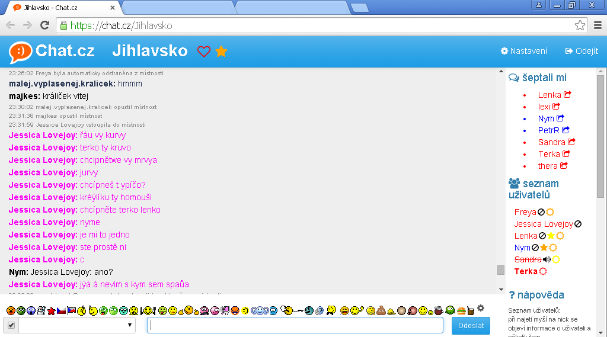Click the chat scroll down arrow
This screenshot has height=337, width=607.
(x=501, y=290)
